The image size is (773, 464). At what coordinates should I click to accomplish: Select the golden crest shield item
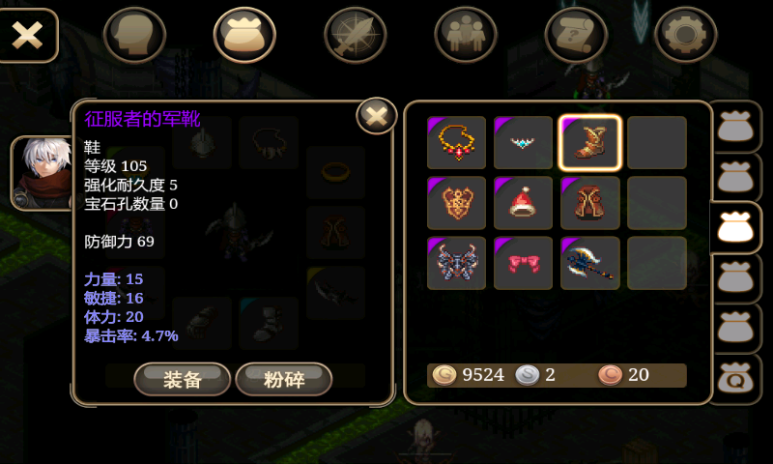[x=456, y=203]
